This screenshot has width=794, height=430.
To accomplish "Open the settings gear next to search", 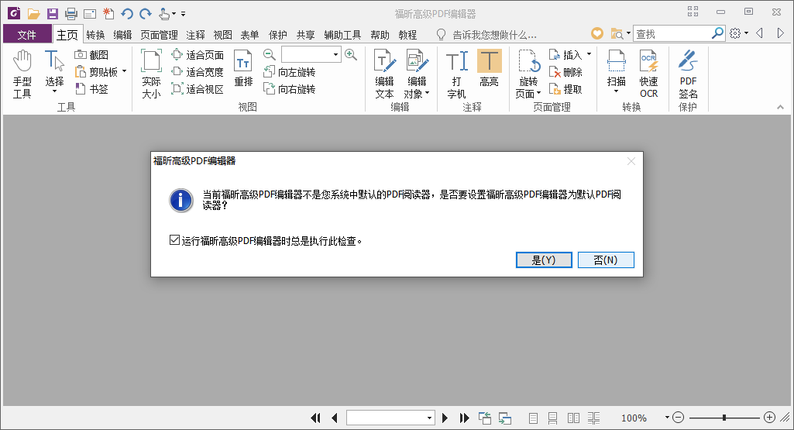I will pos(735,33).
